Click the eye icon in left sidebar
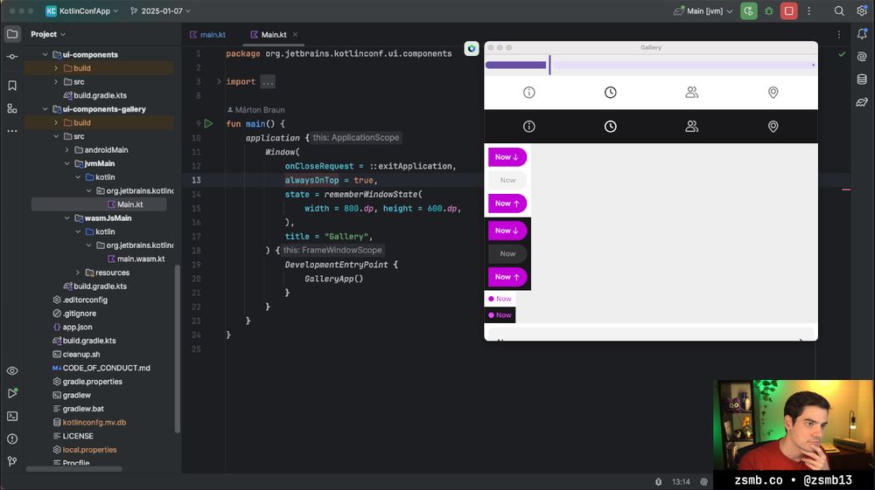 pyautogui.click(x=12, y=371)
